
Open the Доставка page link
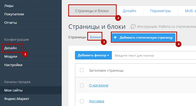(x=96, y=101)
